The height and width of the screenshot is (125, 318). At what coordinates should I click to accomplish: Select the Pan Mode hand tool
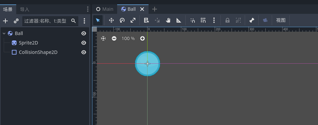point(168,20)
